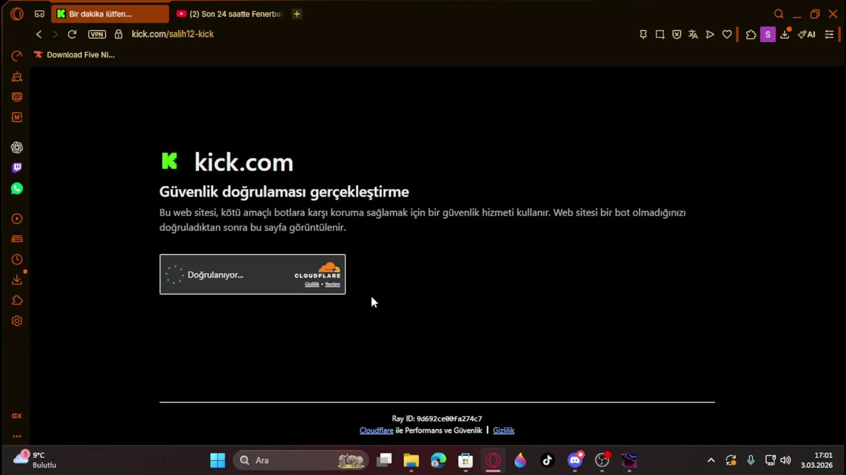The image size is (846, 475).
Task: Open File Explorer from taskbar
Action: pyautogui.click(x=411, y=460)
